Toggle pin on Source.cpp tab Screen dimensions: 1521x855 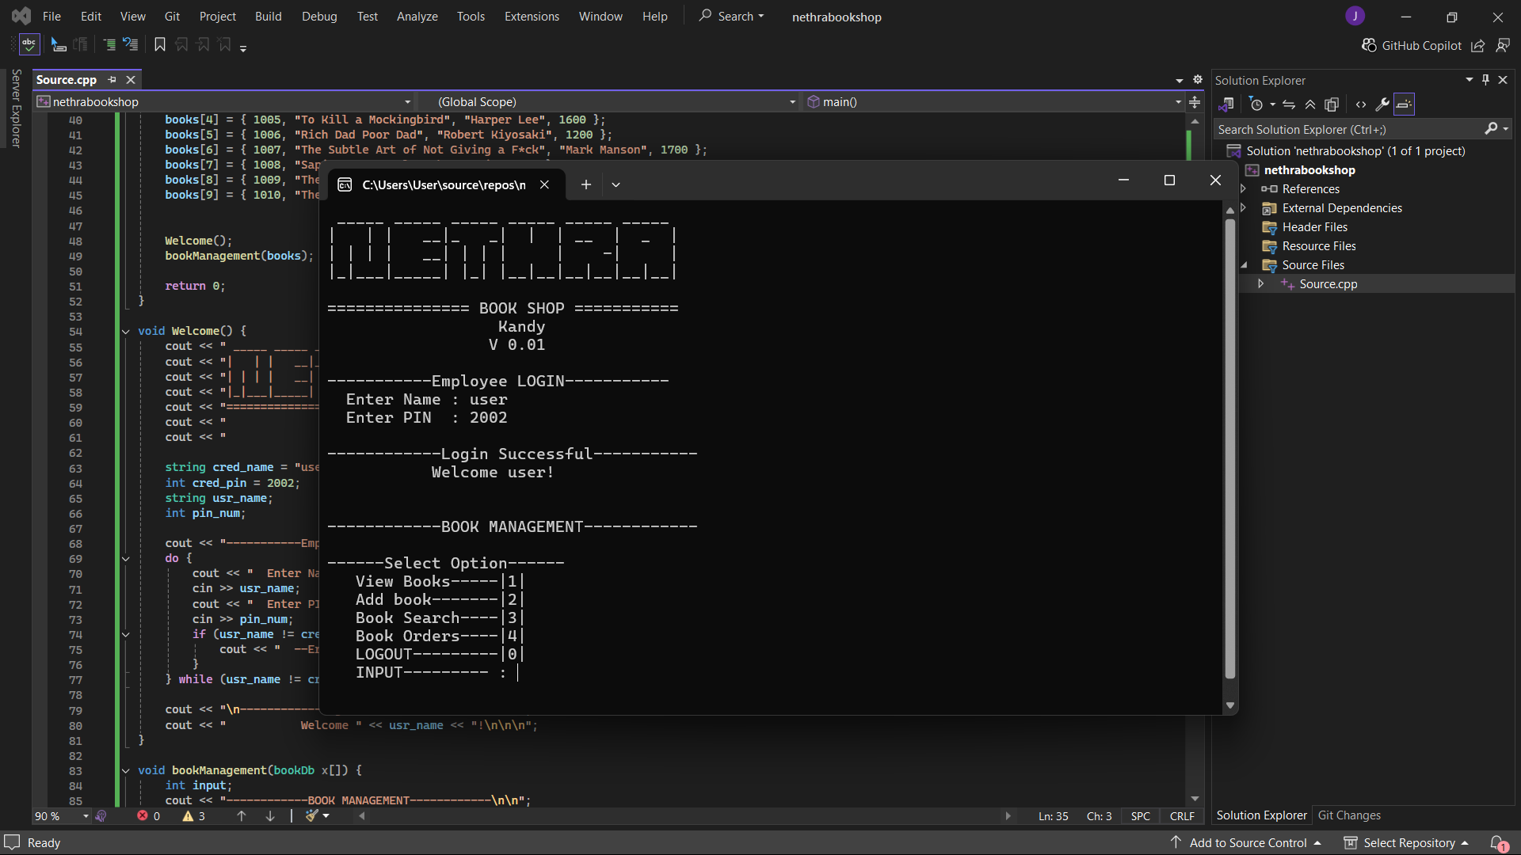[112, 80]
